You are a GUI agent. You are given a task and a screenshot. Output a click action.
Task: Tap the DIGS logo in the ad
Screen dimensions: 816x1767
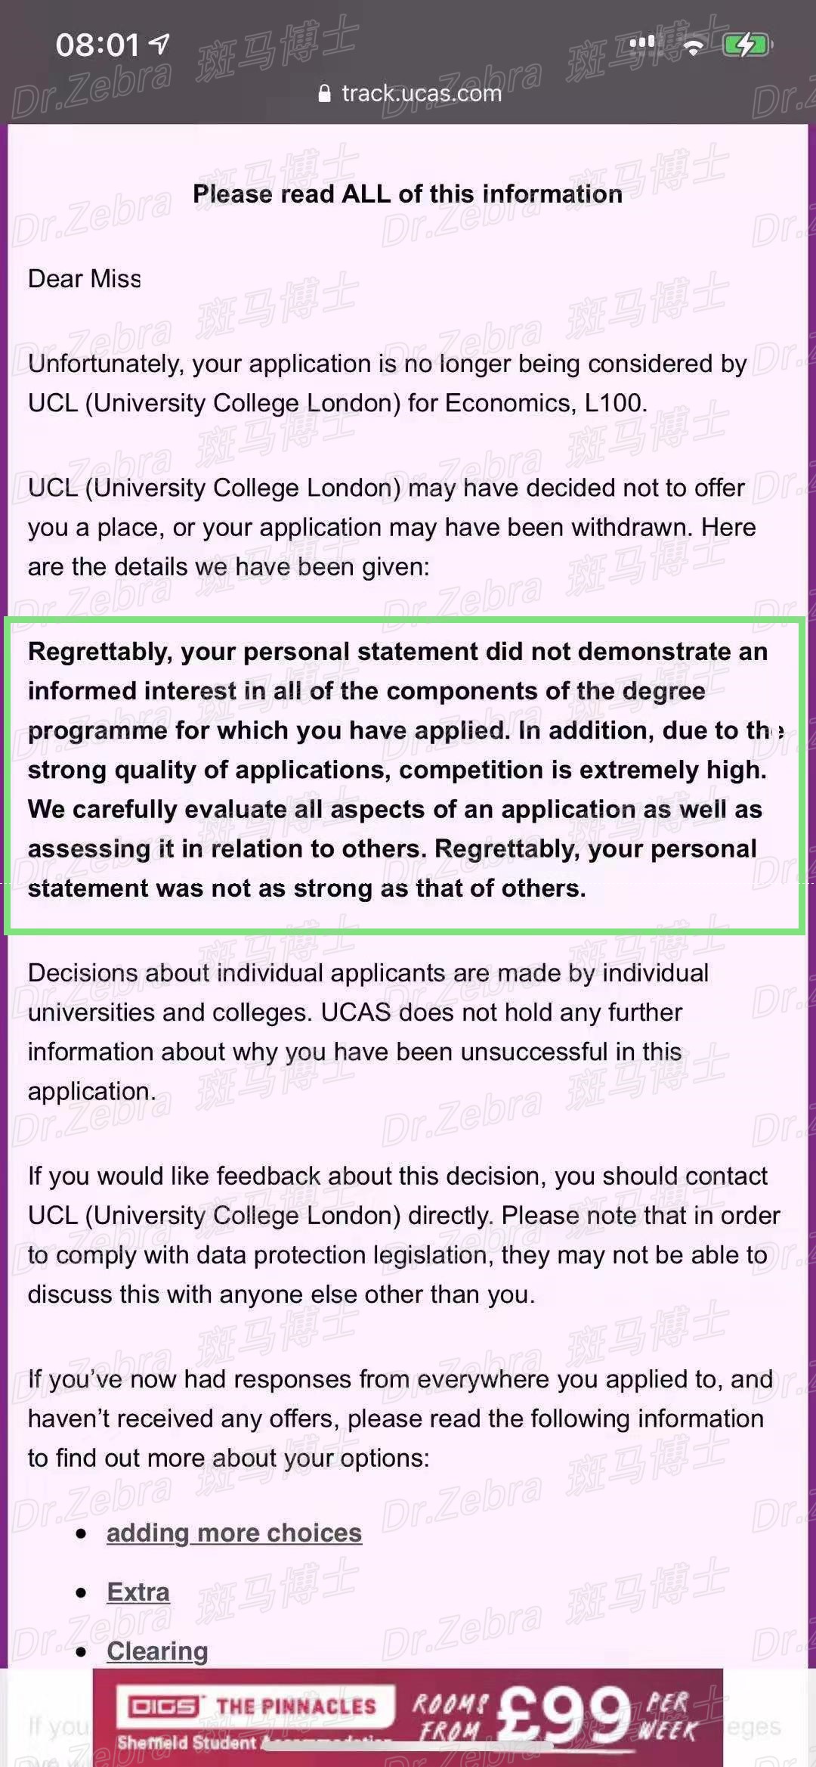[x=165, y=1707]
